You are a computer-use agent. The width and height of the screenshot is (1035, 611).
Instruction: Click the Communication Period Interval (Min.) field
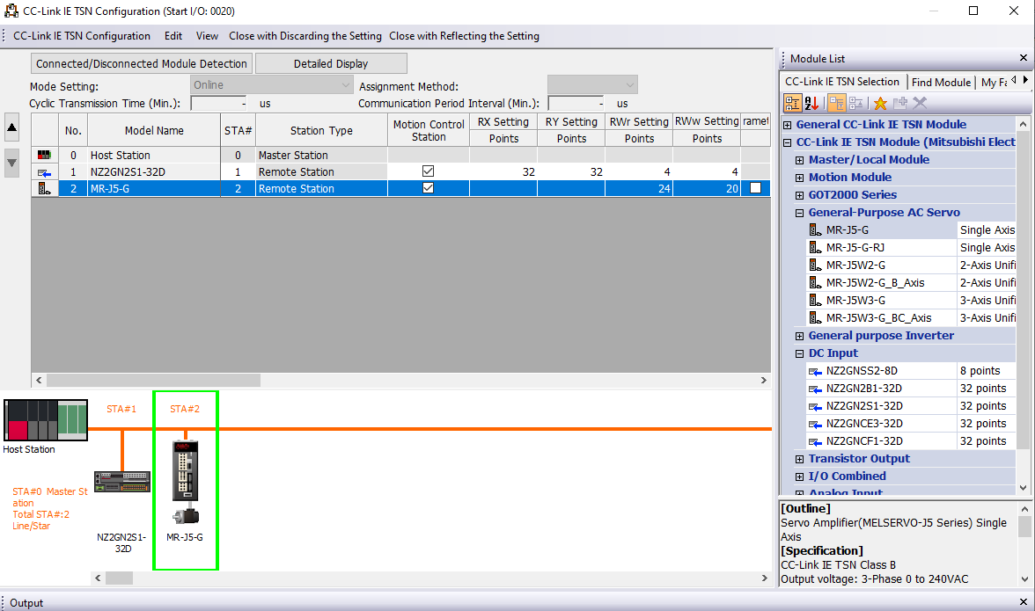(576, 104)
